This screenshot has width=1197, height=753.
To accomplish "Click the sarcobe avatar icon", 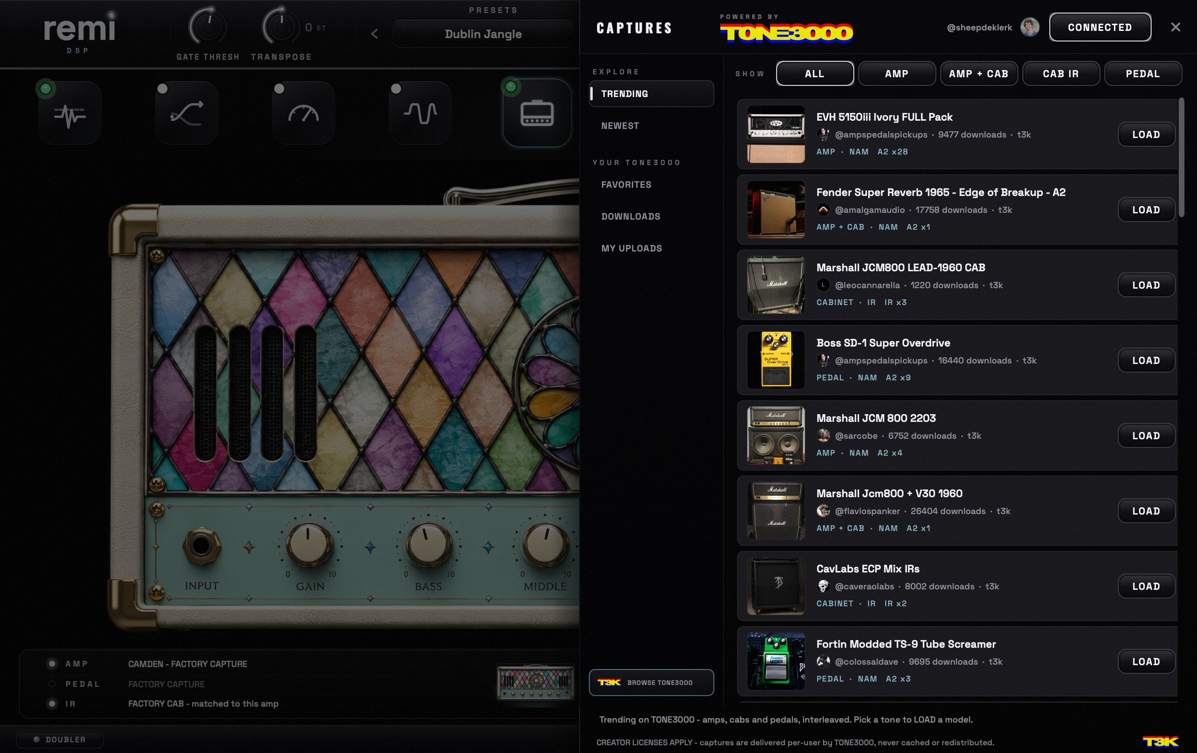I will point(823,435).
